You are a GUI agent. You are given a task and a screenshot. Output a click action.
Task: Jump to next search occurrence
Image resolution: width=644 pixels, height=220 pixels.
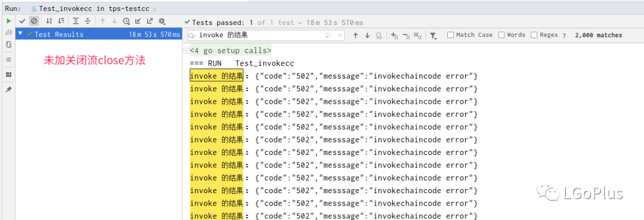[x=367, y=36]
